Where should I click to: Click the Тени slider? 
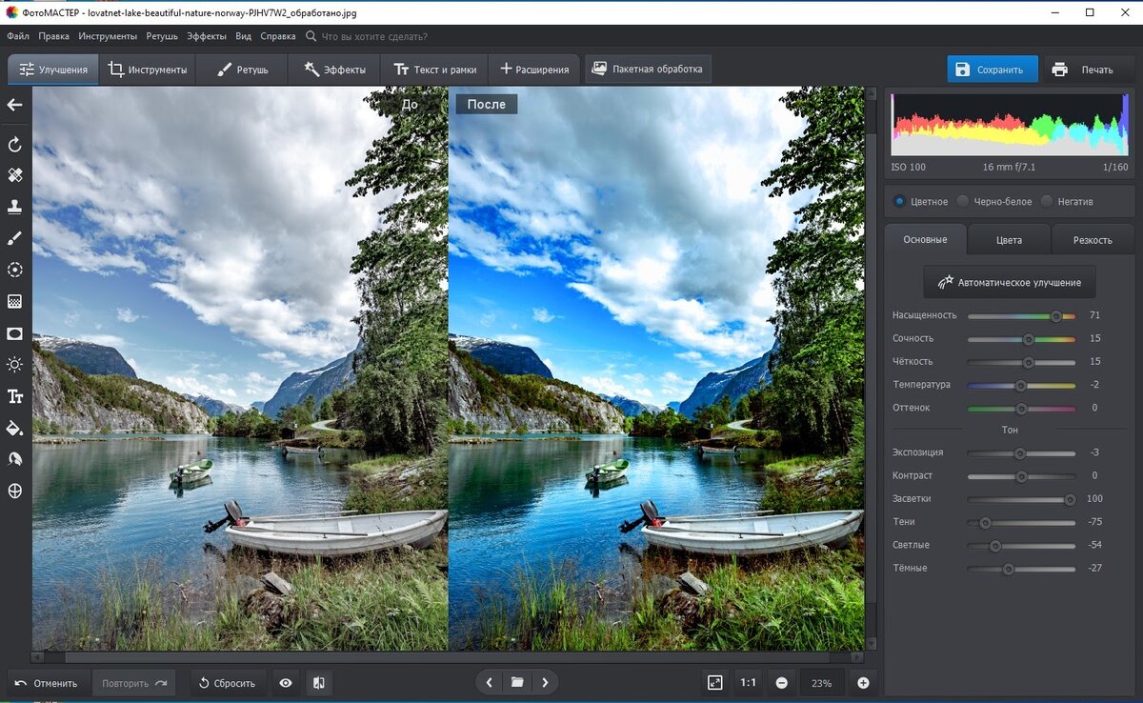coord(1021,522)
